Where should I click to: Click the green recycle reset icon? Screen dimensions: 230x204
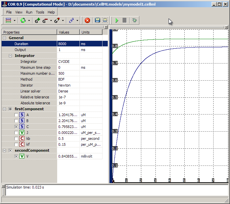[23, 20]
